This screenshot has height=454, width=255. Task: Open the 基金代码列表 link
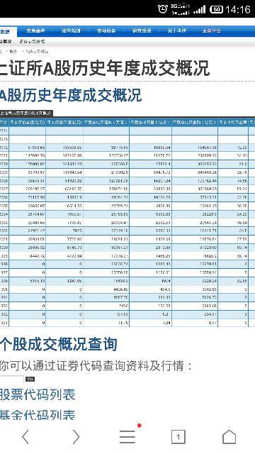pos(38,414)
